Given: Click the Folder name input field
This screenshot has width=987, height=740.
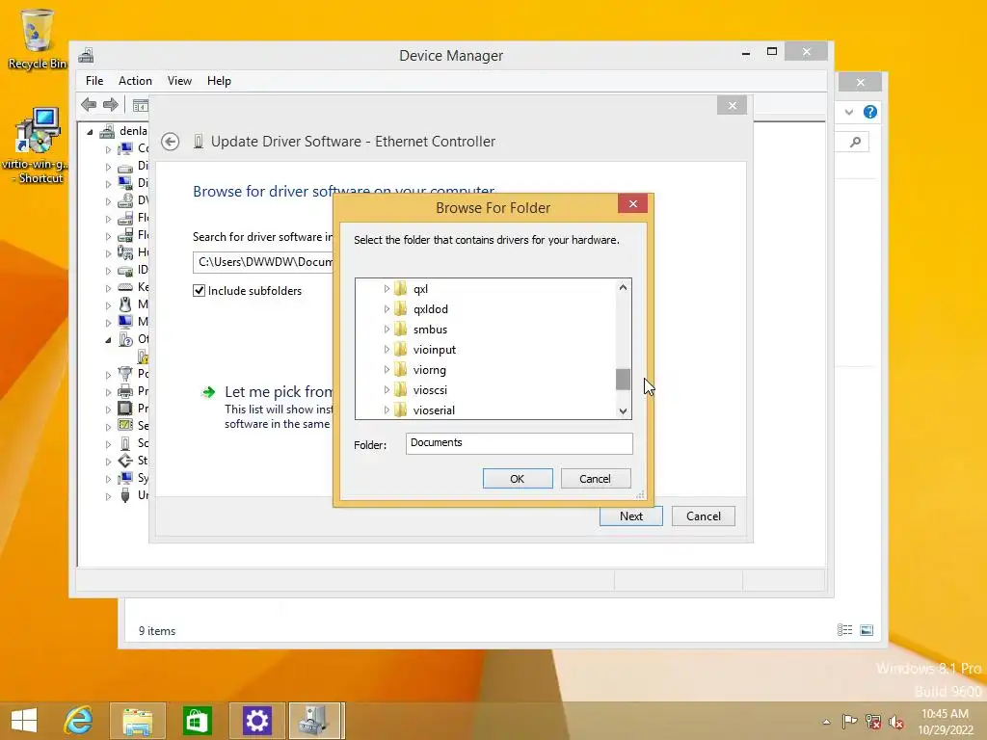Looking at the screenshot, I should 520,443.
